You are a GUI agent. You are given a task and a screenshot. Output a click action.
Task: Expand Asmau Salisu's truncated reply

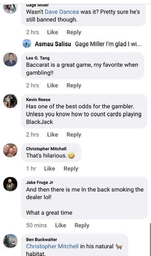[108, 44]
